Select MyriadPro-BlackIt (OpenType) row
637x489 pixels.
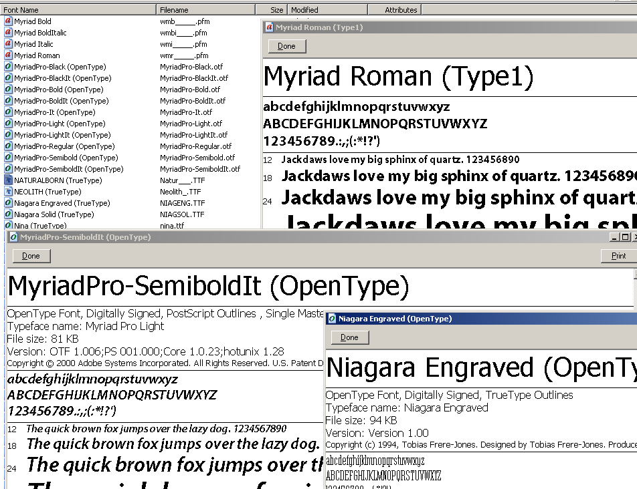[63, 78]
